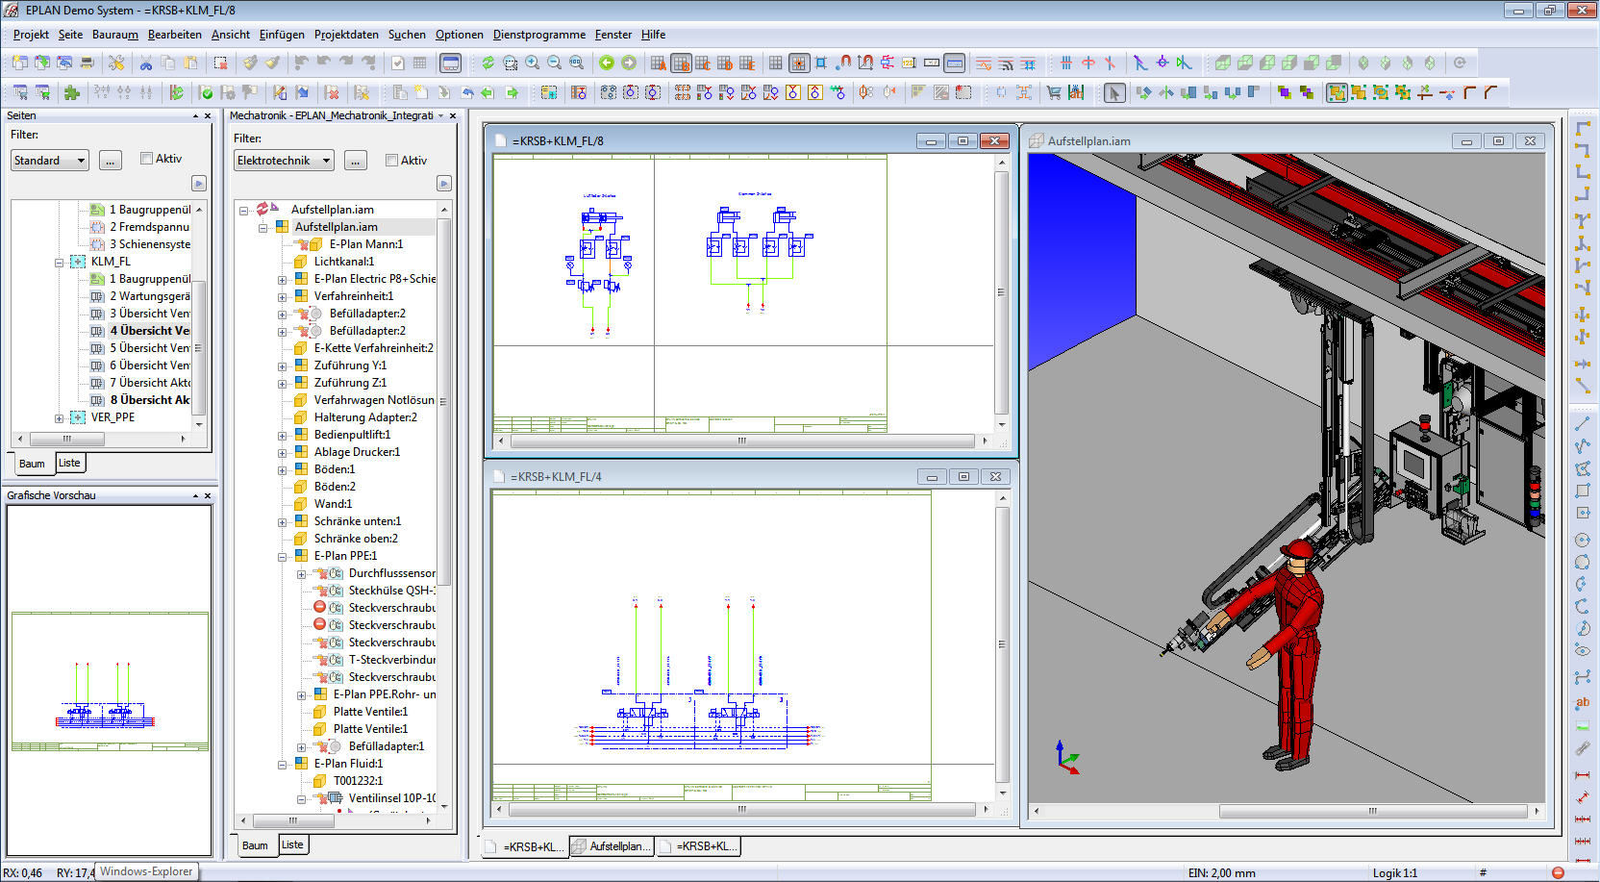The height and width of the screenshot is (882, 1600).
Task: Click the zoom in magnifier icon
Action: click(x=532, y=63)
